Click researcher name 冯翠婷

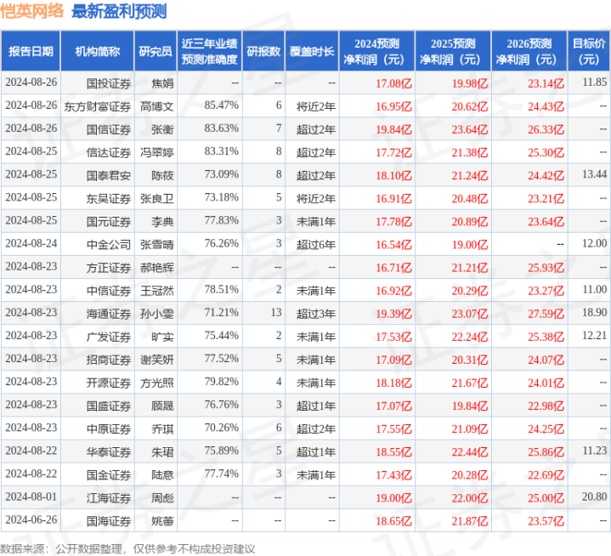(157, 152)
